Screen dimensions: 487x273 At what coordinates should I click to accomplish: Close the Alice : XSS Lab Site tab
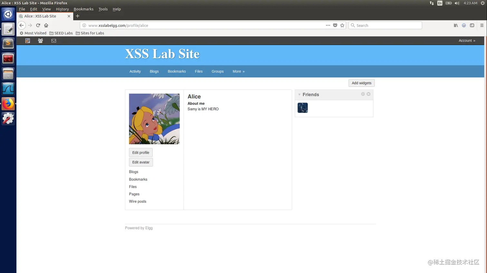point(69,16)
